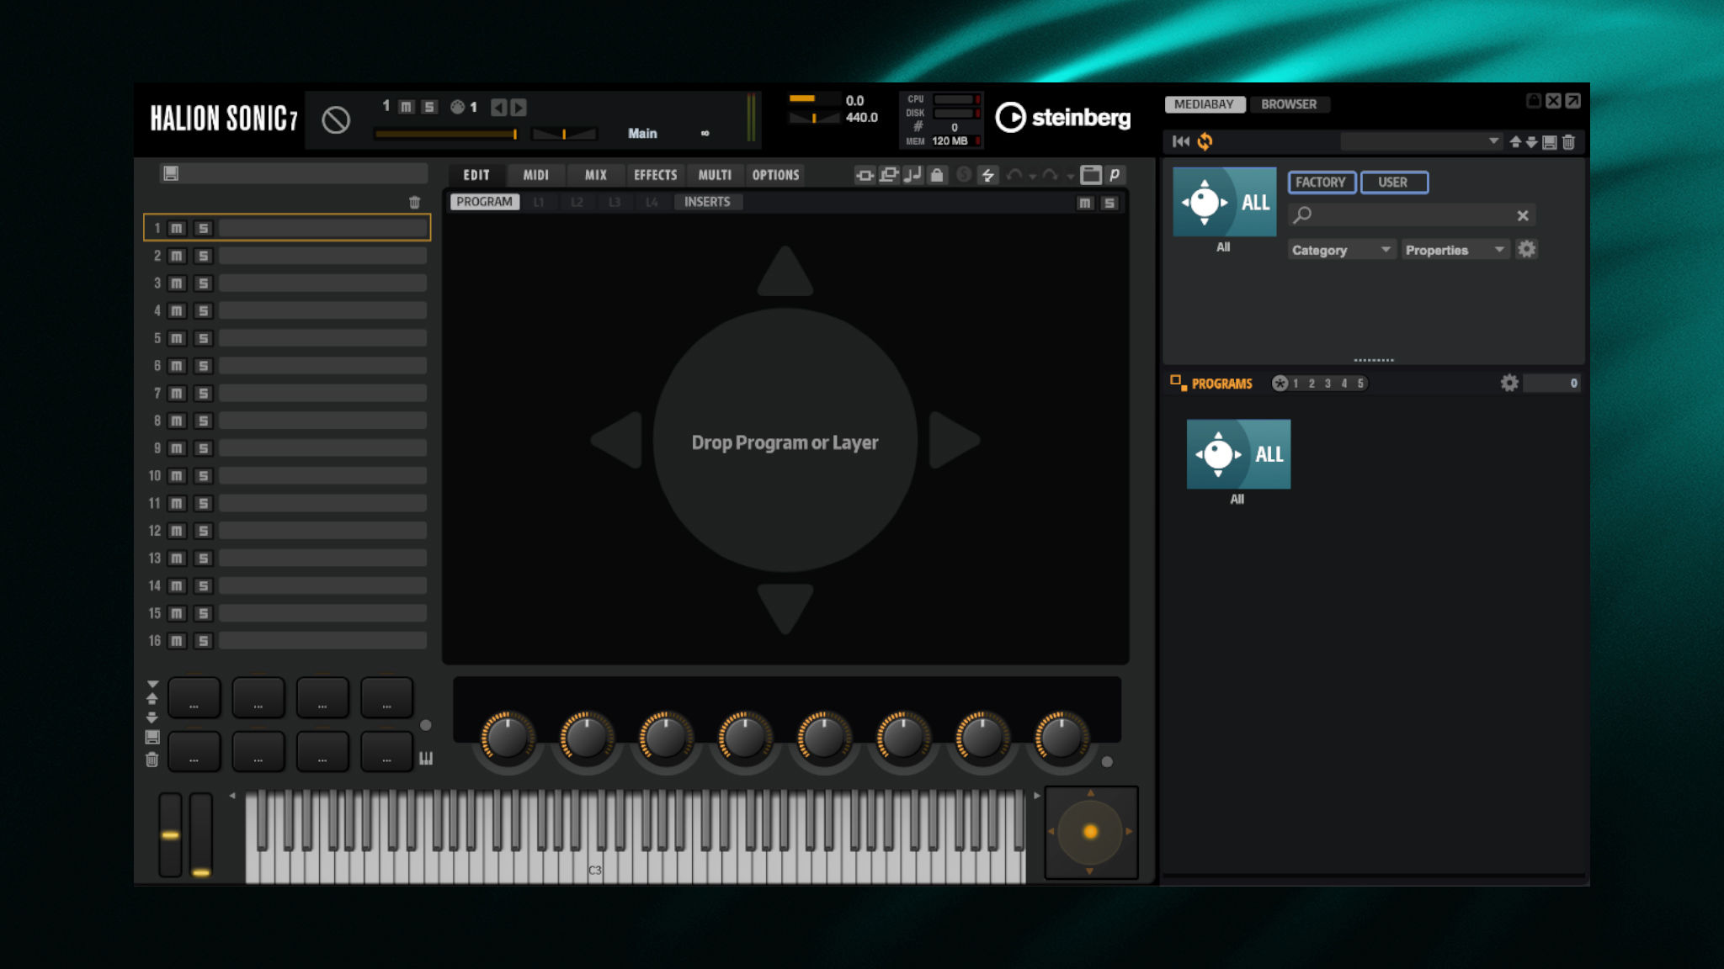Switch to the EFFECTS tab
Viewport: 1724px width, 969px height.
(x=655, y=175)
